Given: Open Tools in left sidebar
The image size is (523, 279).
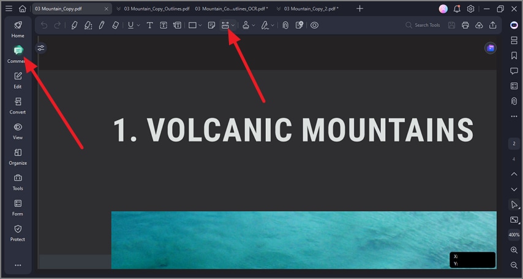Looking at the screenshot, I should (18, 182).
